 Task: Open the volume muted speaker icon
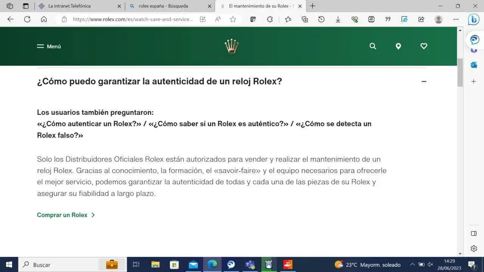pyautogui.click(x=430, y=264)
